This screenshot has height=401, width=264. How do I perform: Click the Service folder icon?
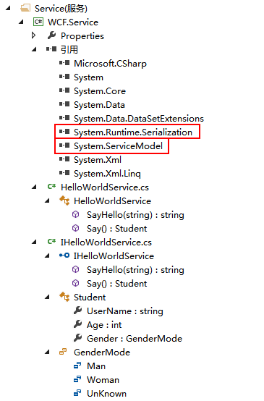coord(25,8)
